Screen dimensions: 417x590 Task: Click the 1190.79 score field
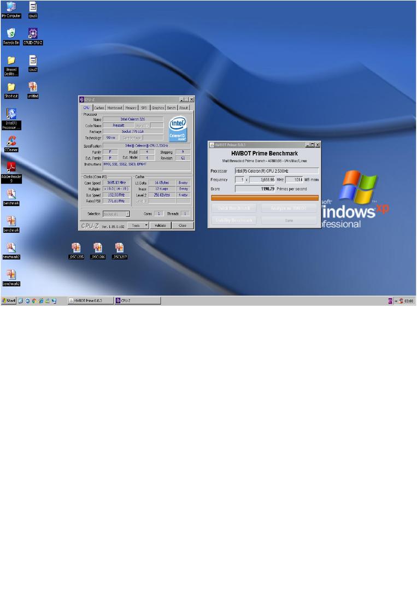tap(255, 189)
